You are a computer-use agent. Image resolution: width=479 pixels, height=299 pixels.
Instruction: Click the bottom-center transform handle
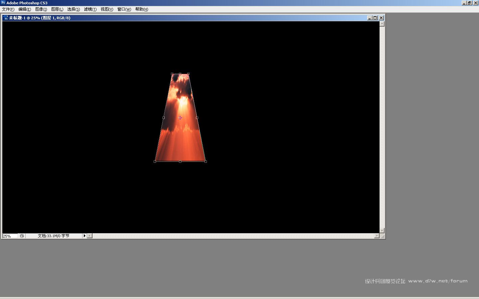[180, 161]
